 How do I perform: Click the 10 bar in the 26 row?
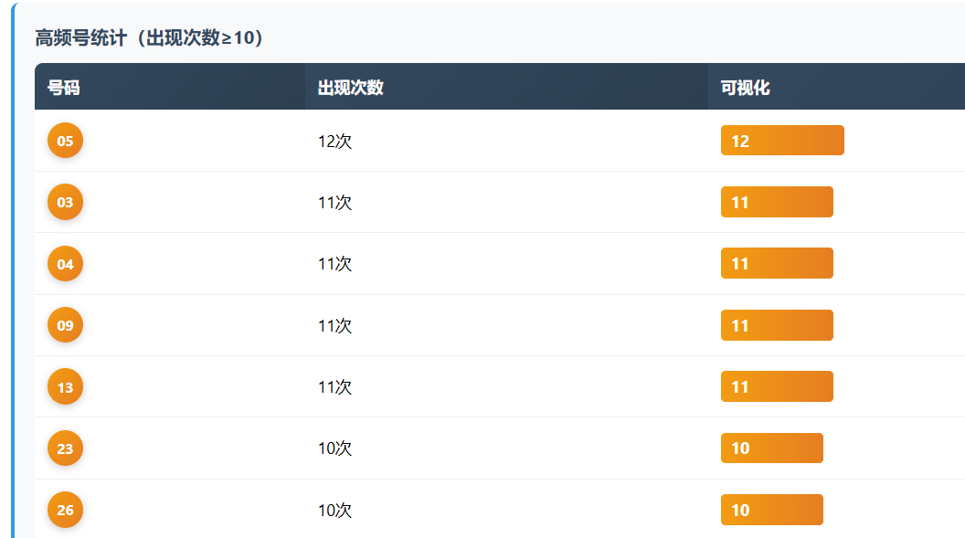772,510
